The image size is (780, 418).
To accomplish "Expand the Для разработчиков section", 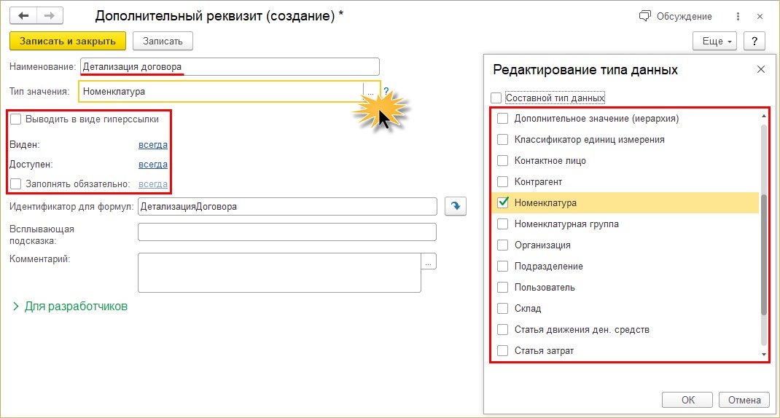I will [x=69, y=307].
